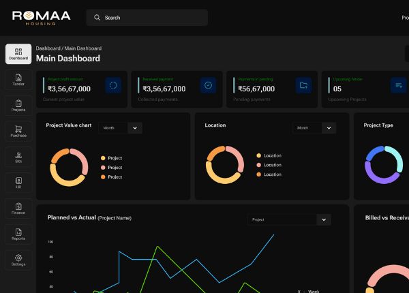409x293 pixels.
Task: Open the Tender section in sidebar
Action: (18, 80)
